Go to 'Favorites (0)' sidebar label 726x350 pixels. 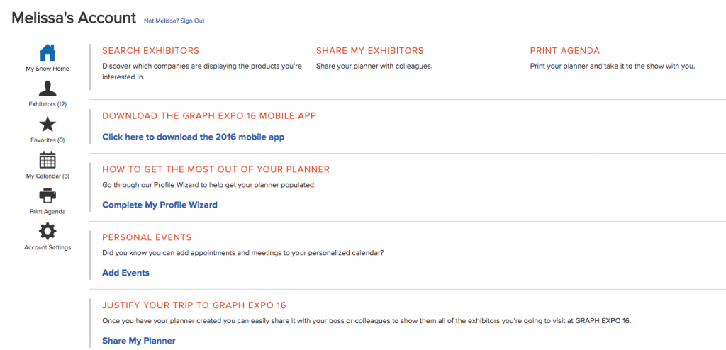tap(48, 140)
